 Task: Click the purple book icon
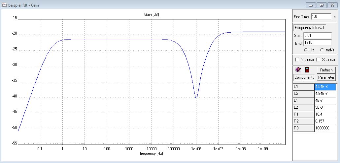coord(298,70)
